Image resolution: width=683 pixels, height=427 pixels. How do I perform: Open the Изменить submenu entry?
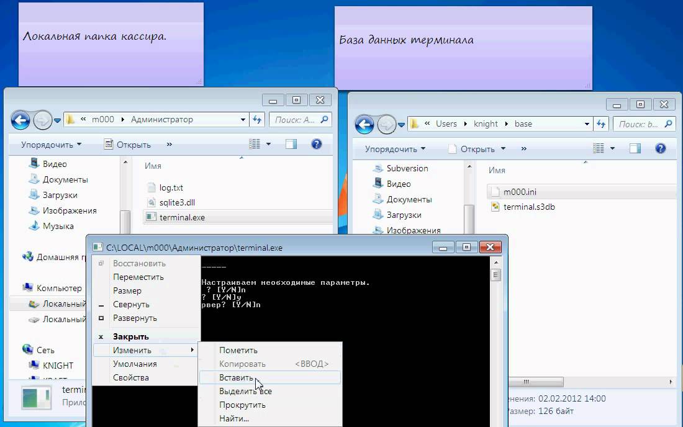[146, 350]
